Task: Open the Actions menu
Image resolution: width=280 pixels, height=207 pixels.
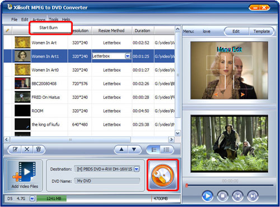Action: [x=39, y=20]
